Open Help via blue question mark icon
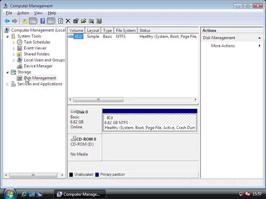266x199 pixels. click(43, 21)
